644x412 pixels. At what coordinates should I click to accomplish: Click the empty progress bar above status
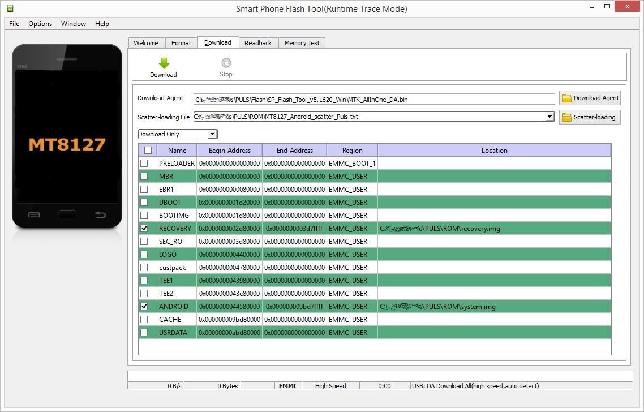pyautogui.click(x=380, y=376)
